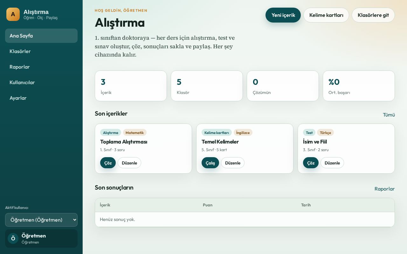Click the Kelime kartları tag on card
Viewport: 407px width, 254px height.
(217, 132)
